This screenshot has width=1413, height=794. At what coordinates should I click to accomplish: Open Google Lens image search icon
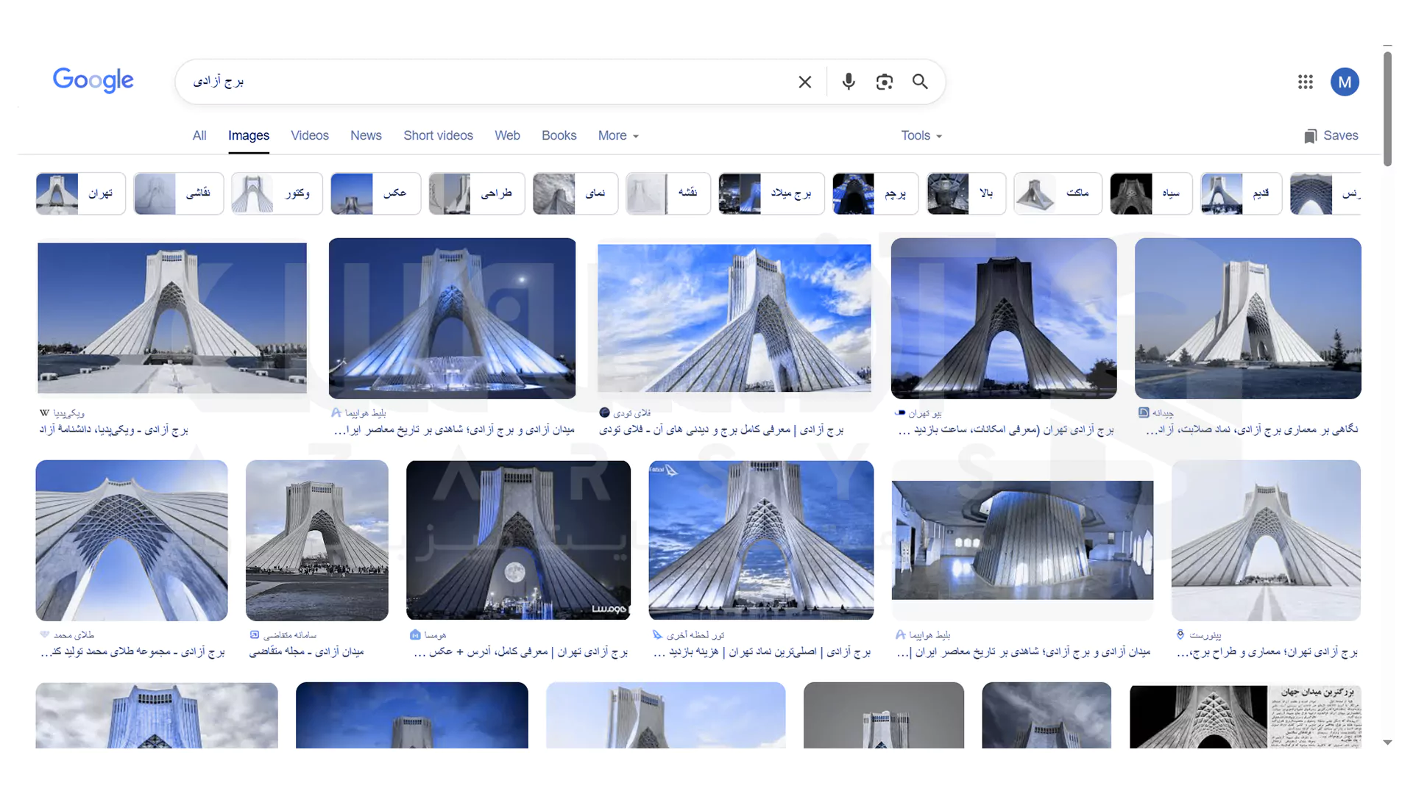pyautogui.click(x=884, y=82)
